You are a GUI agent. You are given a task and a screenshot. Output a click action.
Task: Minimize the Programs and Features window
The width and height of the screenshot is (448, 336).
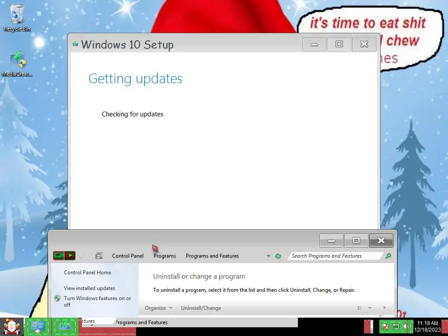pyautogui.click(x=332, y=241)
